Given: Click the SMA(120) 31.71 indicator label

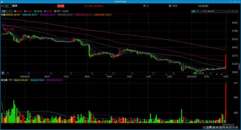Looking at the screenshot, I should [x=83, y=15].
